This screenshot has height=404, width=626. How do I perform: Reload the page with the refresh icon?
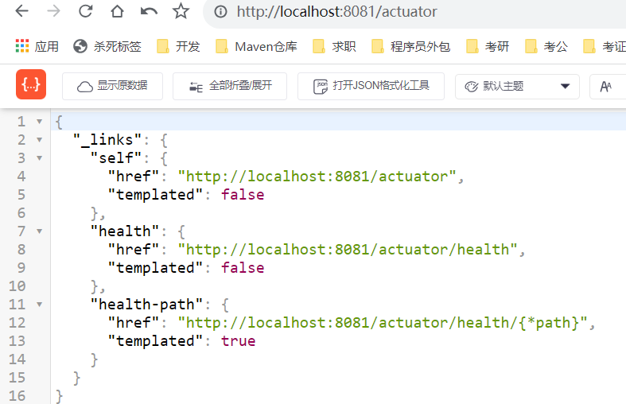click(x=85, y=11)
